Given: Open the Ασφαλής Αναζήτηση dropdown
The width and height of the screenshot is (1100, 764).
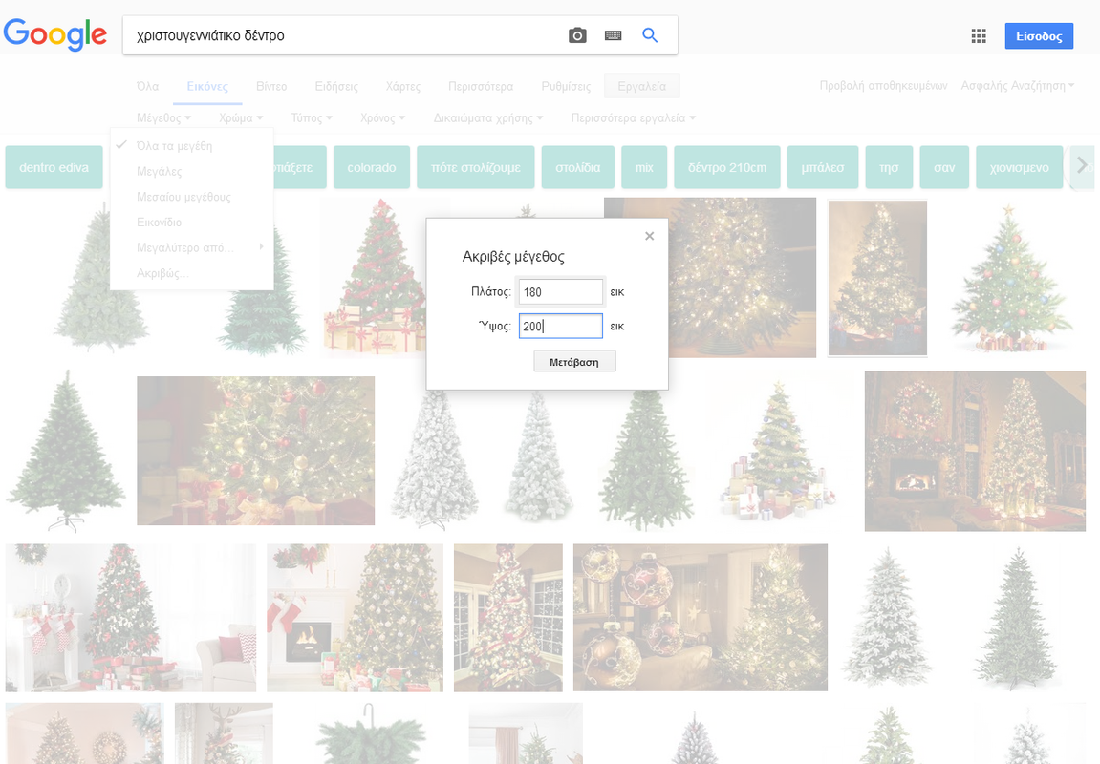Looking at the screenshot, I should 1017,86.
